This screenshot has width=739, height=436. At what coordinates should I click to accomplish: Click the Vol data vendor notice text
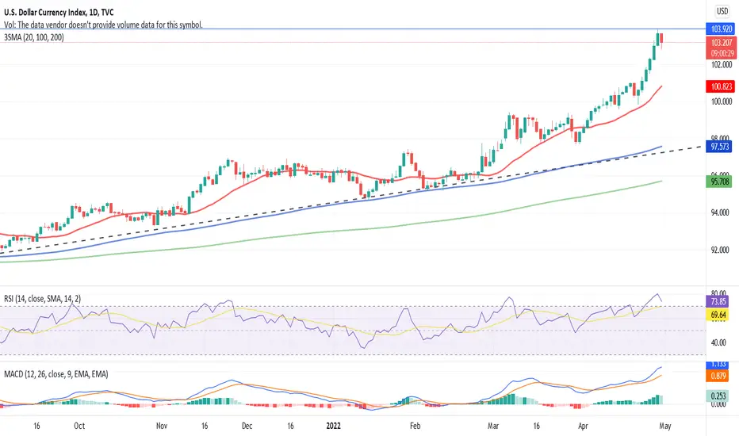[103, 25]
